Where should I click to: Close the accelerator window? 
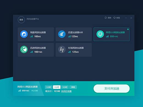131,18
